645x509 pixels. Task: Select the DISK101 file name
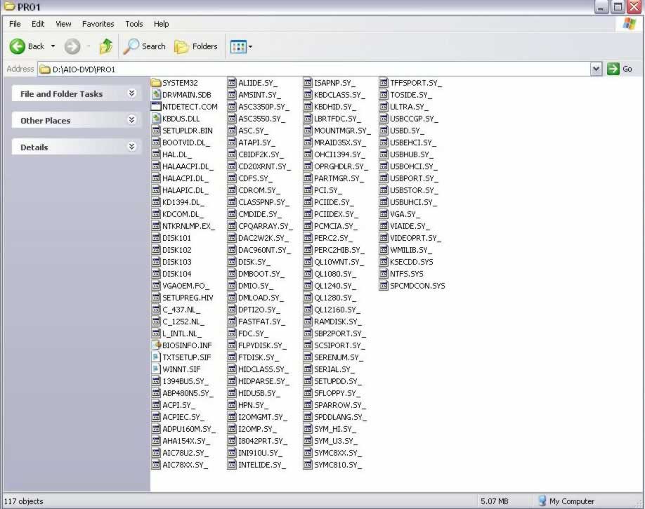point(176,238)
